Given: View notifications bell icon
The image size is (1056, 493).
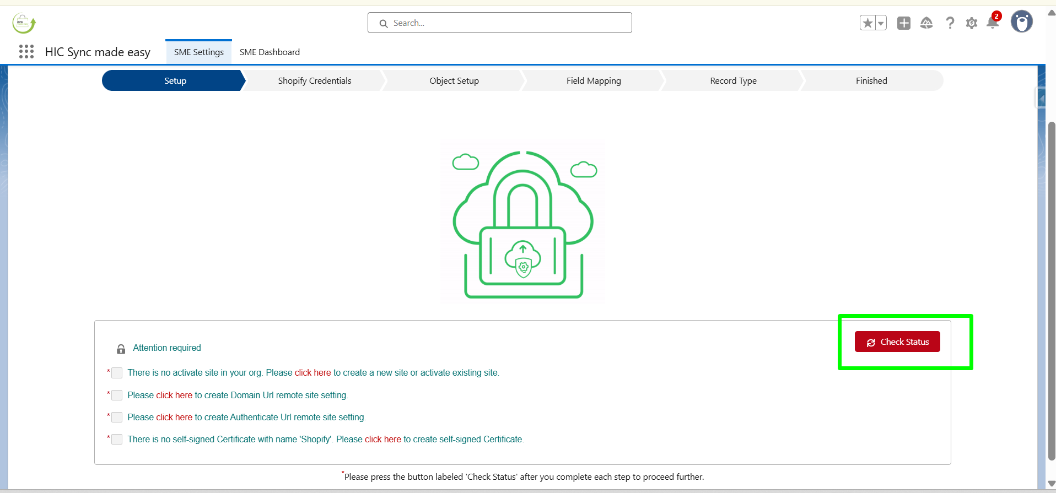Looking at the screenshot, I should [993, 23].
